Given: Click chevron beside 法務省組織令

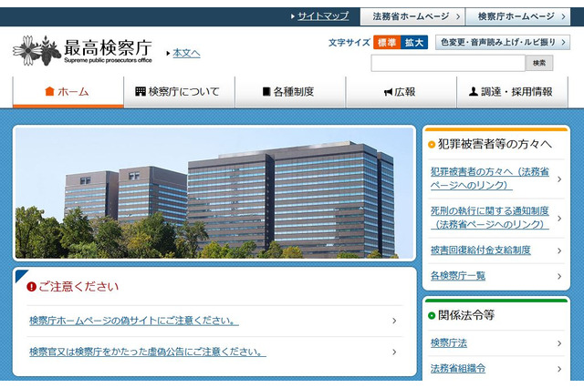Looking at the screenshot, I should (x=559, y=369).
